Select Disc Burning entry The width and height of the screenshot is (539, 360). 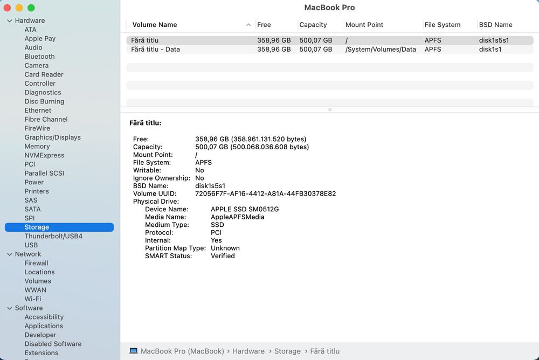[44, 101]
